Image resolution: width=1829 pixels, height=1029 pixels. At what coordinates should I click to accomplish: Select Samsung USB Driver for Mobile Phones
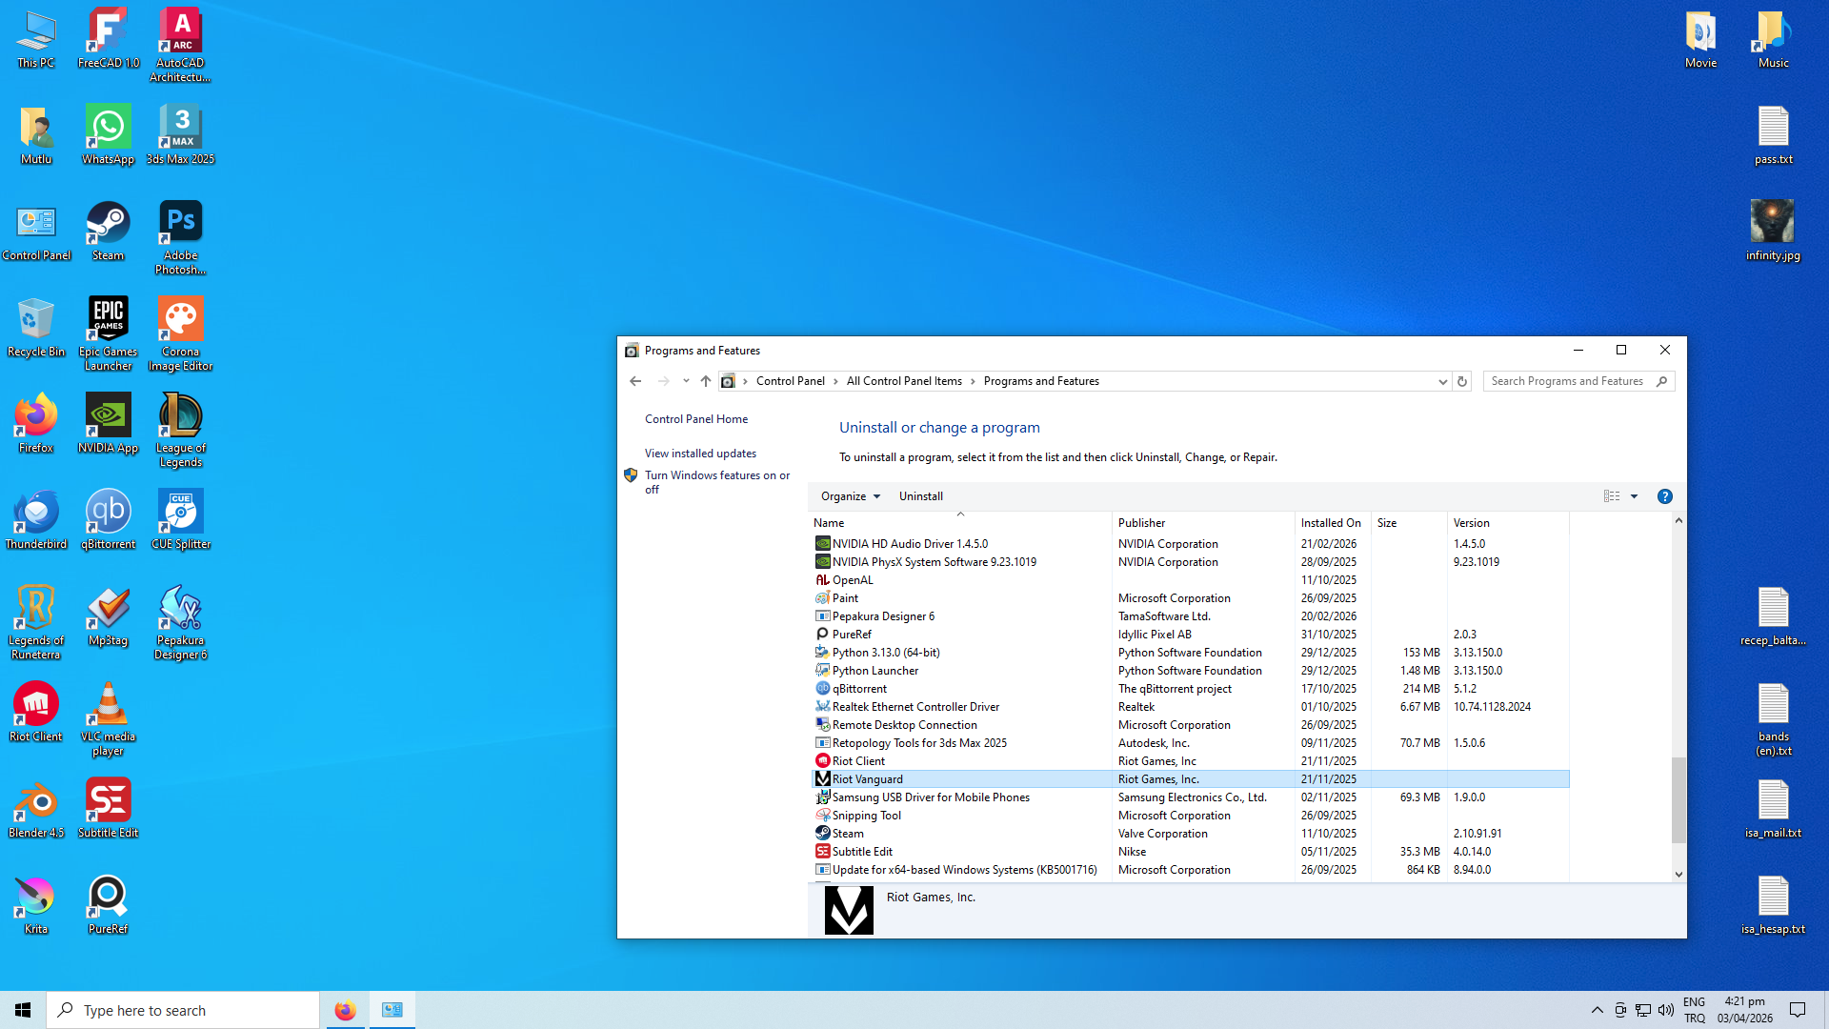pyautogui.click(x=1191, y=797)
